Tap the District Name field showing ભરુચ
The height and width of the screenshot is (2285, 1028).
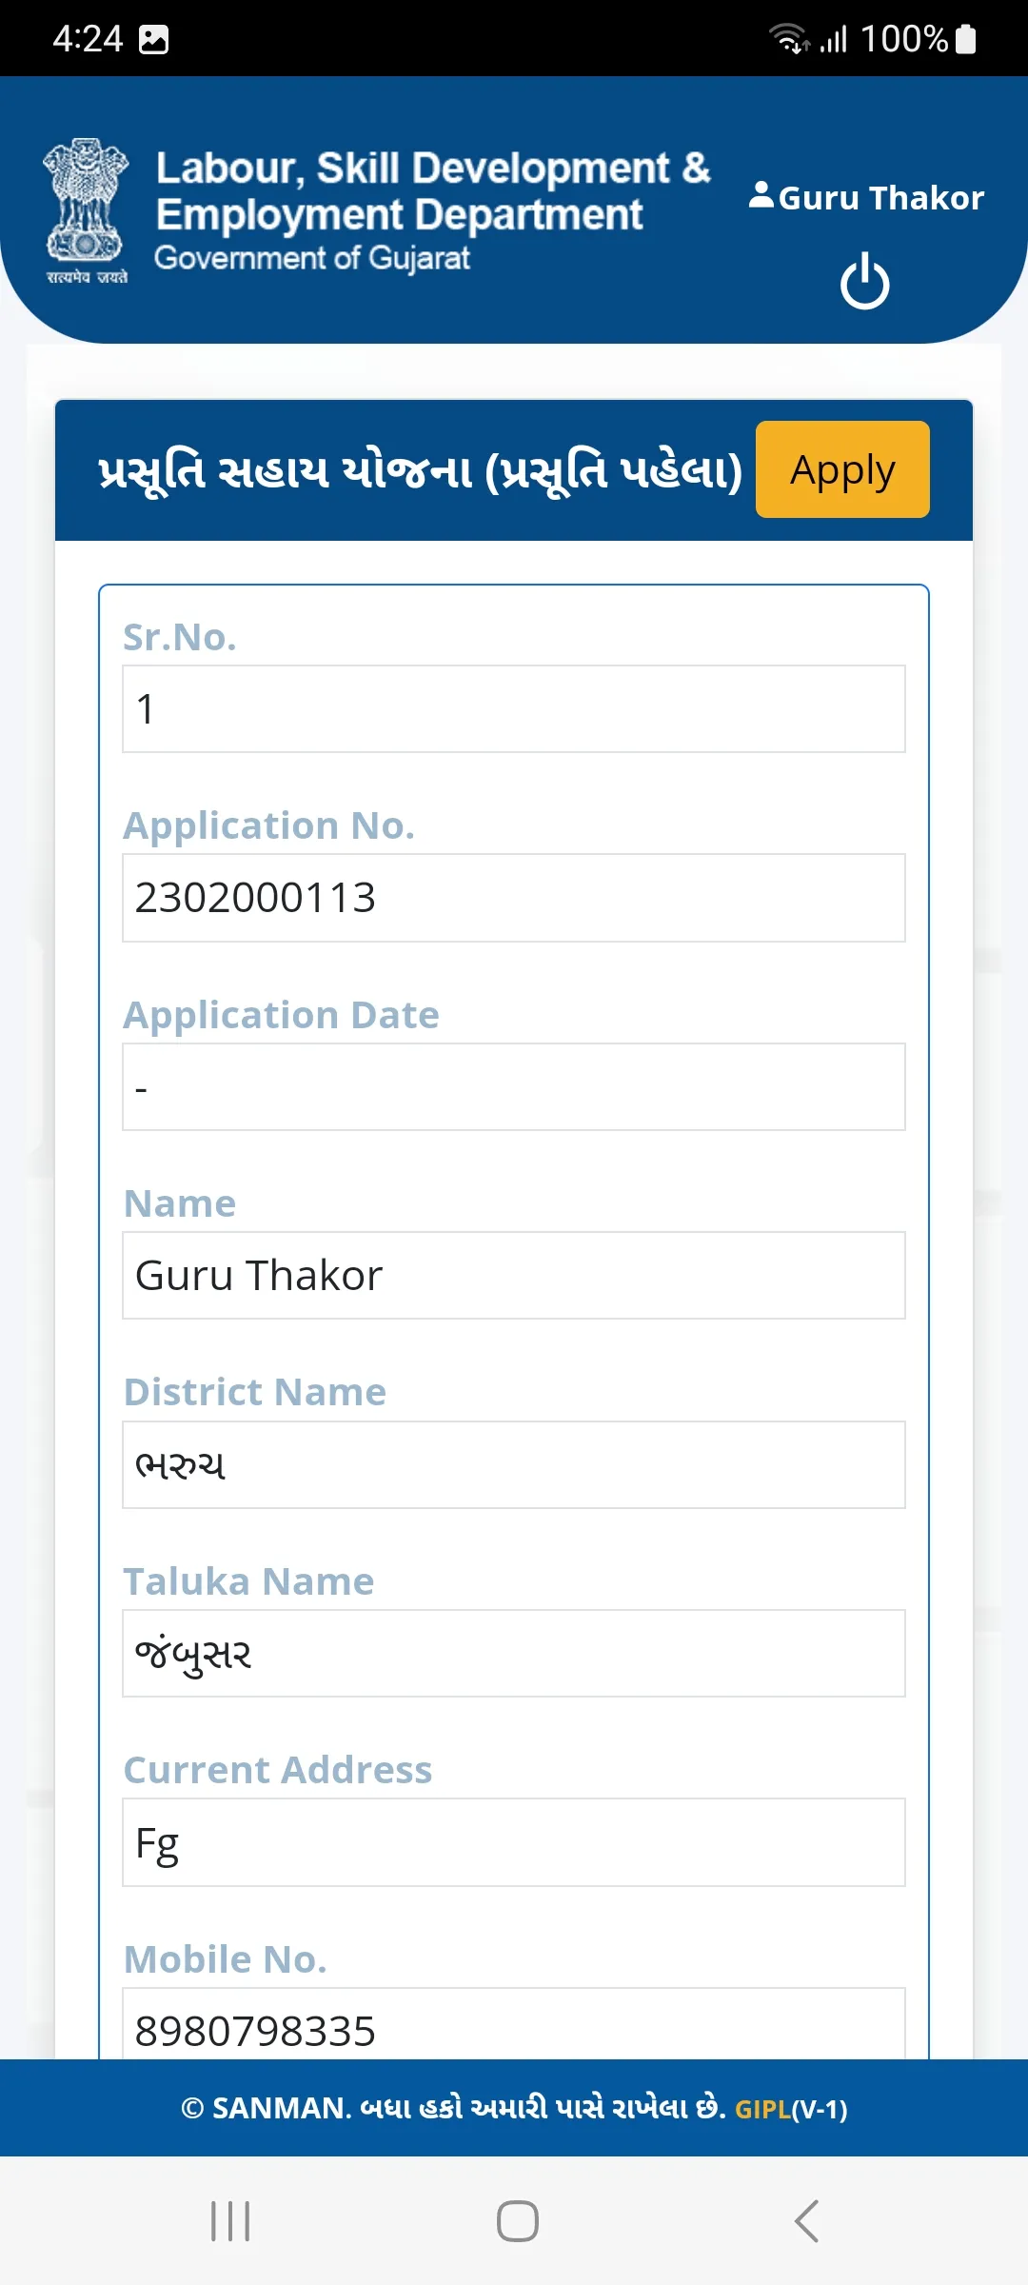pos(514,1464)
